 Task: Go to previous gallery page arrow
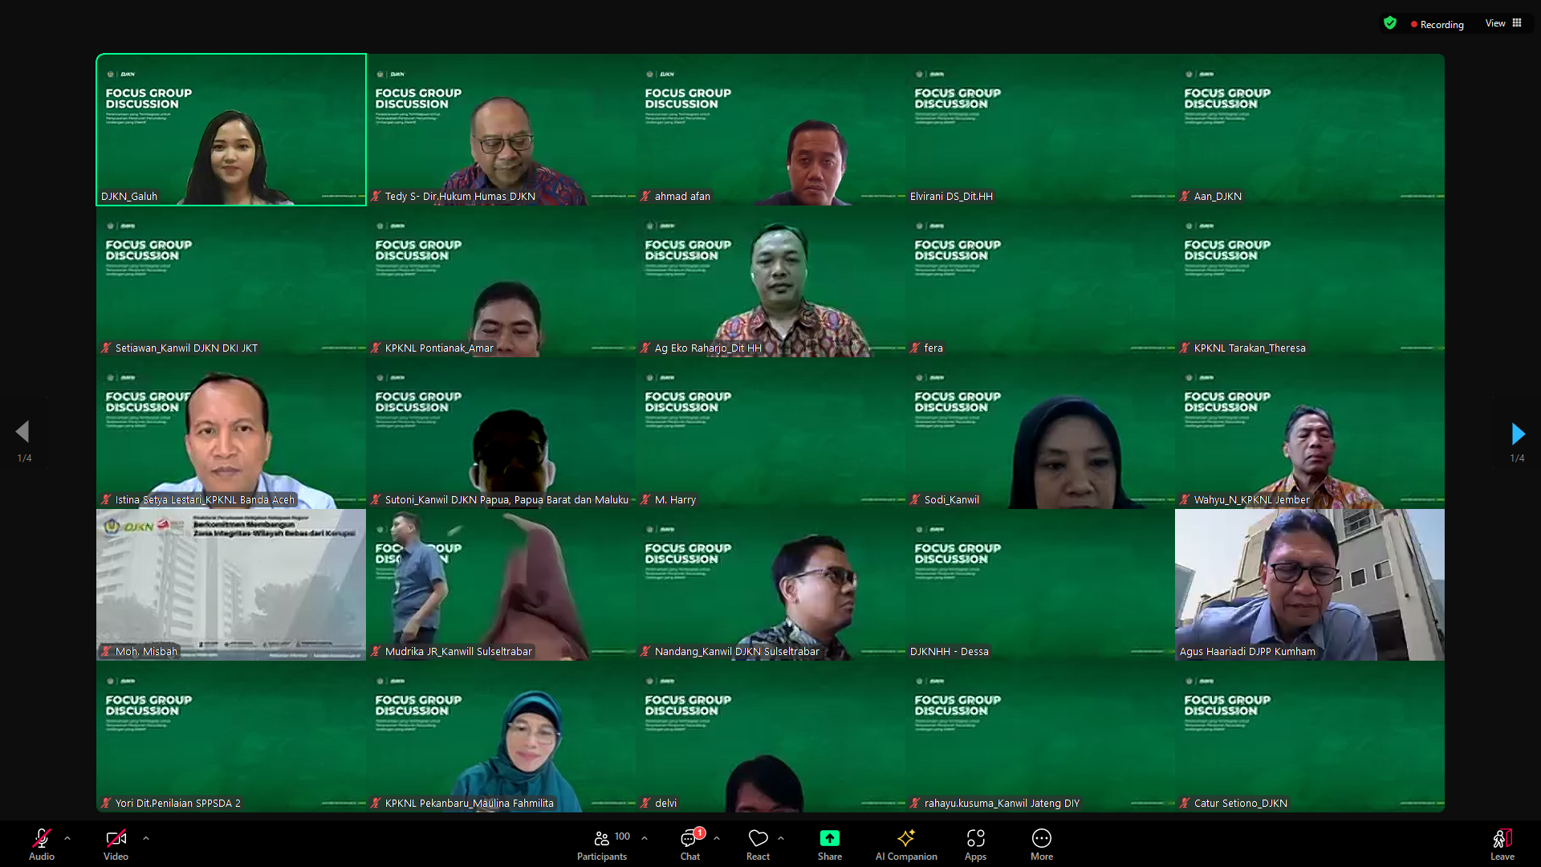coord(22,432)
